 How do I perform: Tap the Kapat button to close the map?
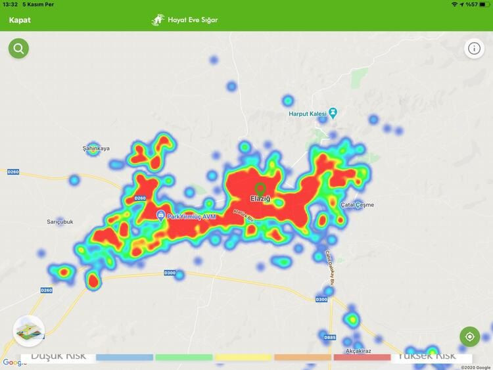coord(20,20)
